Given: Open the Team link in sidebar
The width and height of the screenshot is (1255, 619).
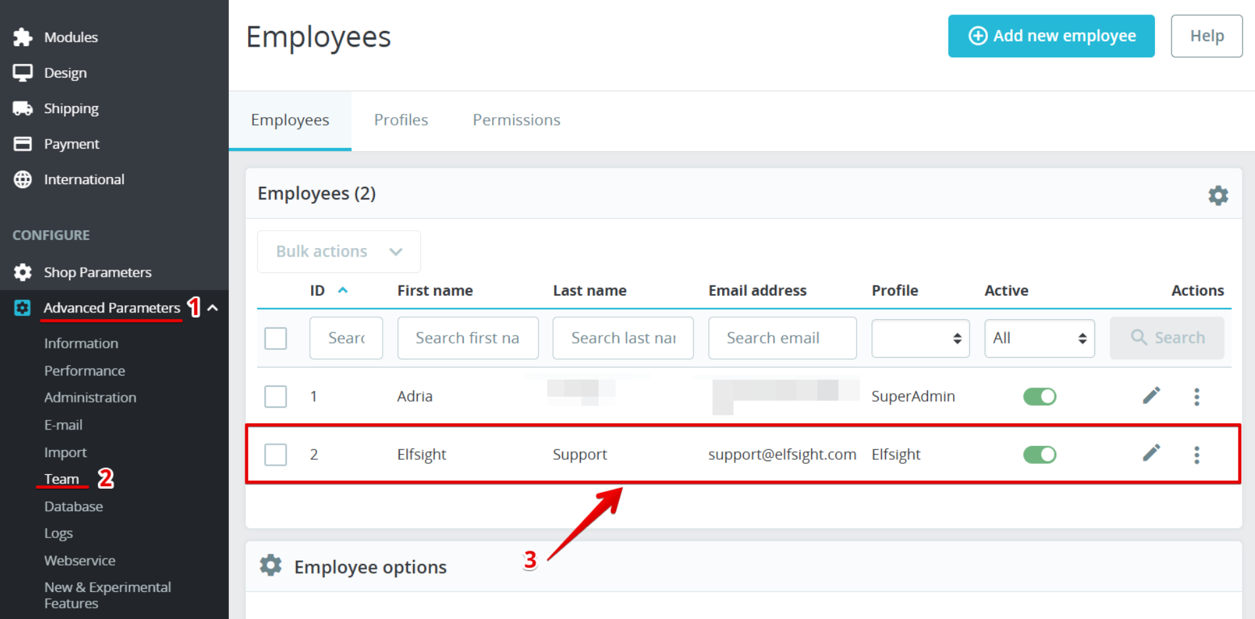Looking at the screenshot, I should tap(61, 479).
